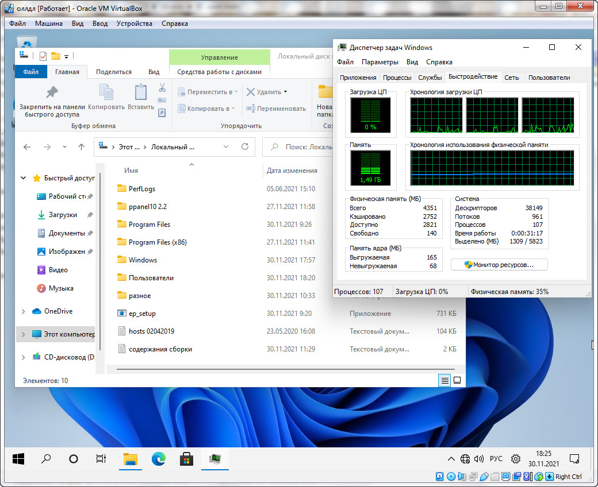Open quick access toolbar customize dropdown
This screenshot has height=487, width=598.
pos(66,56)
